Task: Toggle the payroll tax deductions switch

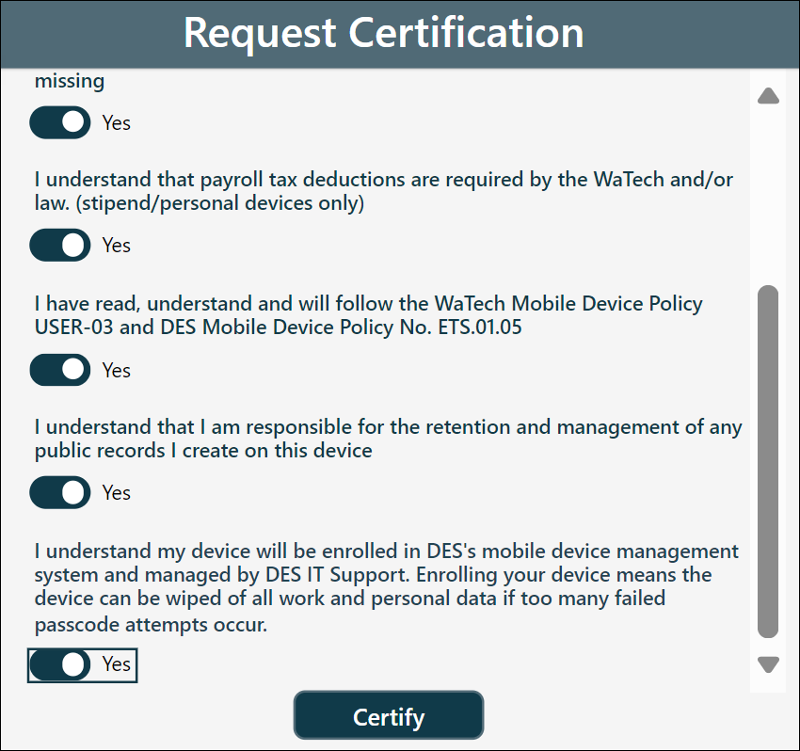Action: tap(60, 245)
